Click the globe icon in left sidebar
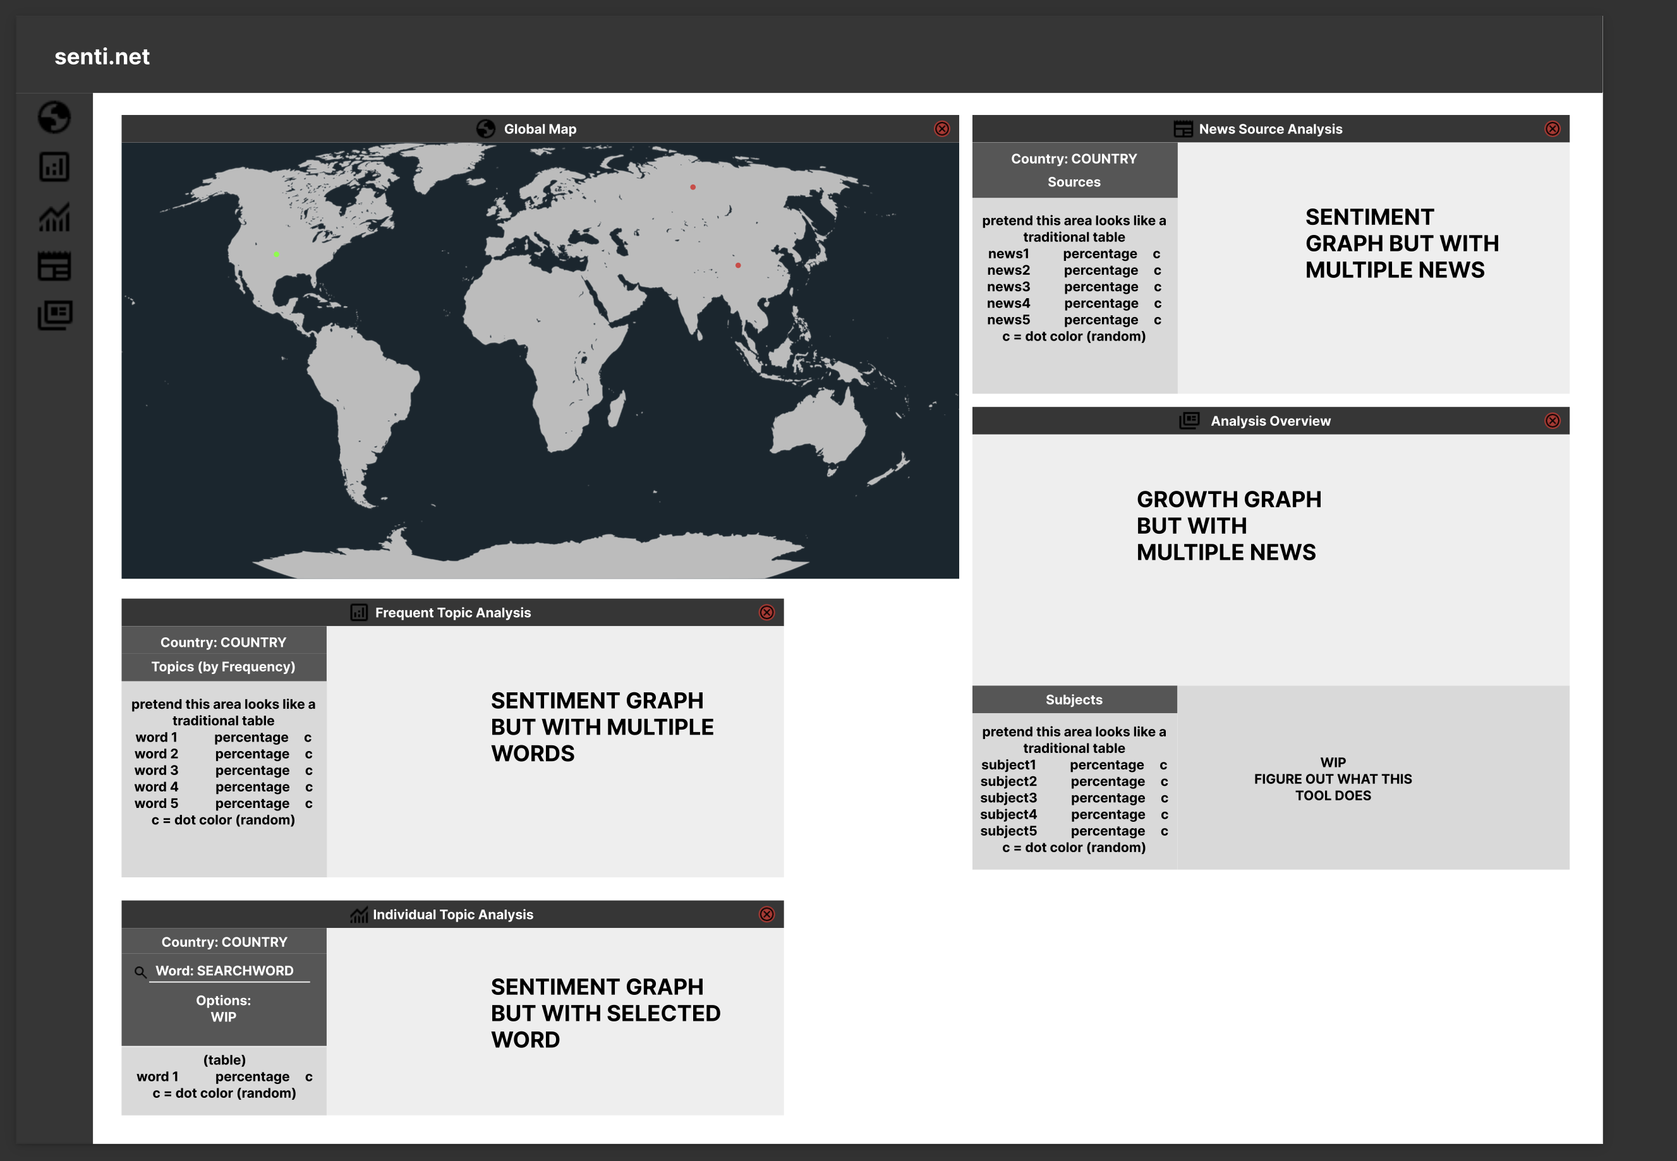1677x1161 pixels. (x=54, y=117)
